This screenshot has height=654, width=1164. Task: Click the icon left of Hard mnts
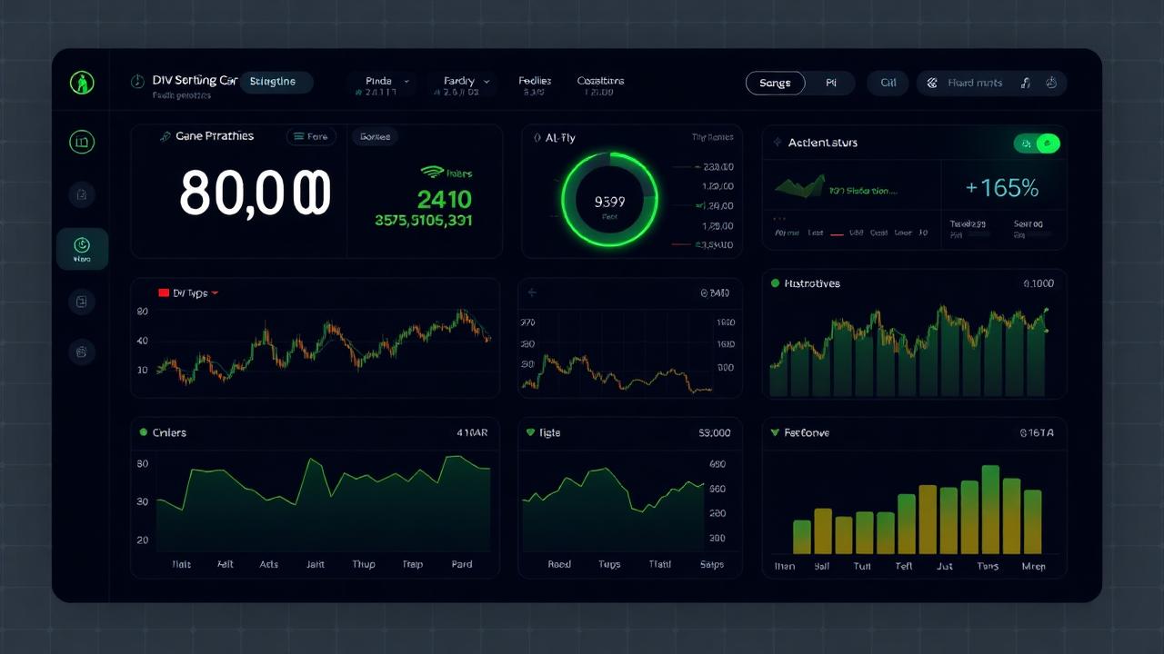[x=932, y=83]
